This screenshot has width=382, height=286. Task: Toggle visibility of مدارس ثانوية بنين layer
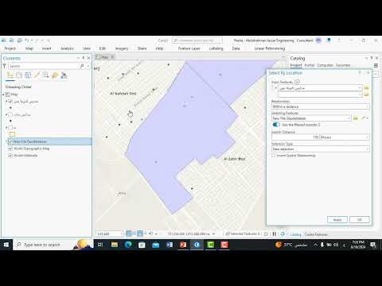tap(10, 102)
